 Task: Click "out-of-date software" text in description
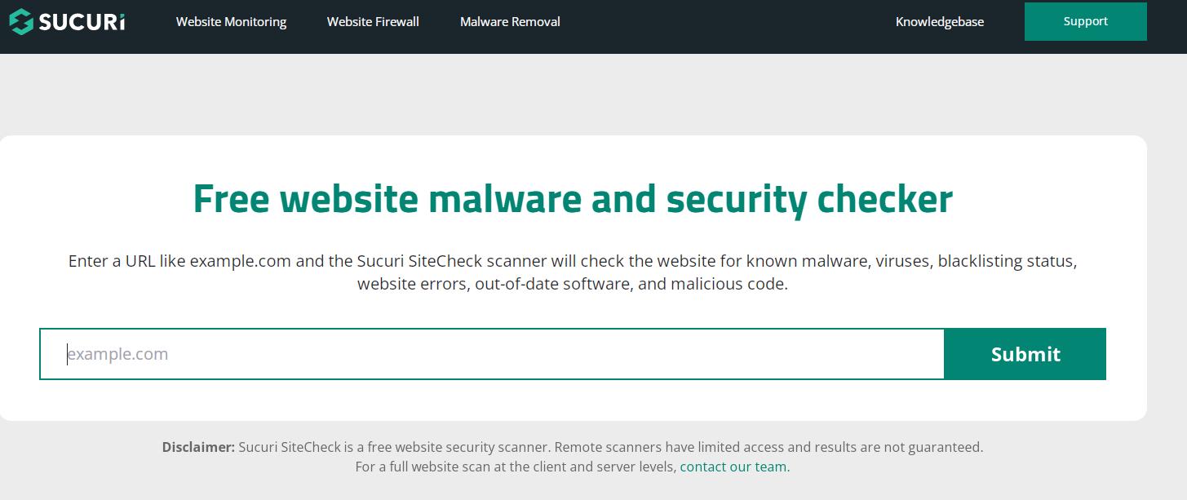click(552, 285)
